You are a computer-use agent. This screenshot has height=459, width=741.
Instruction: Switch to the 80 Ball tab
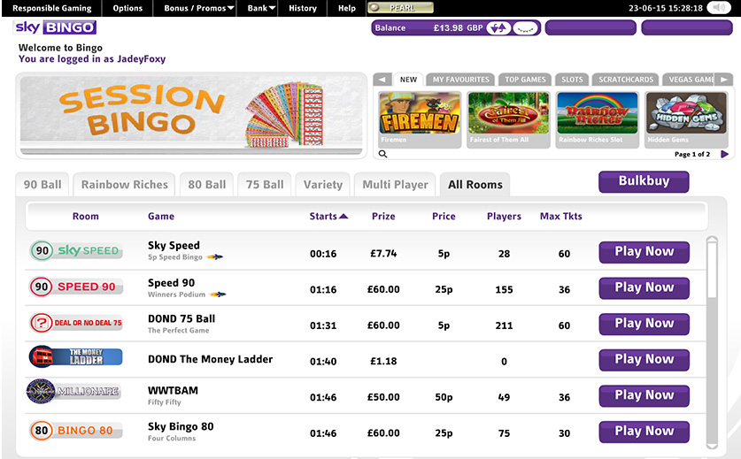(x=207, y=184)
